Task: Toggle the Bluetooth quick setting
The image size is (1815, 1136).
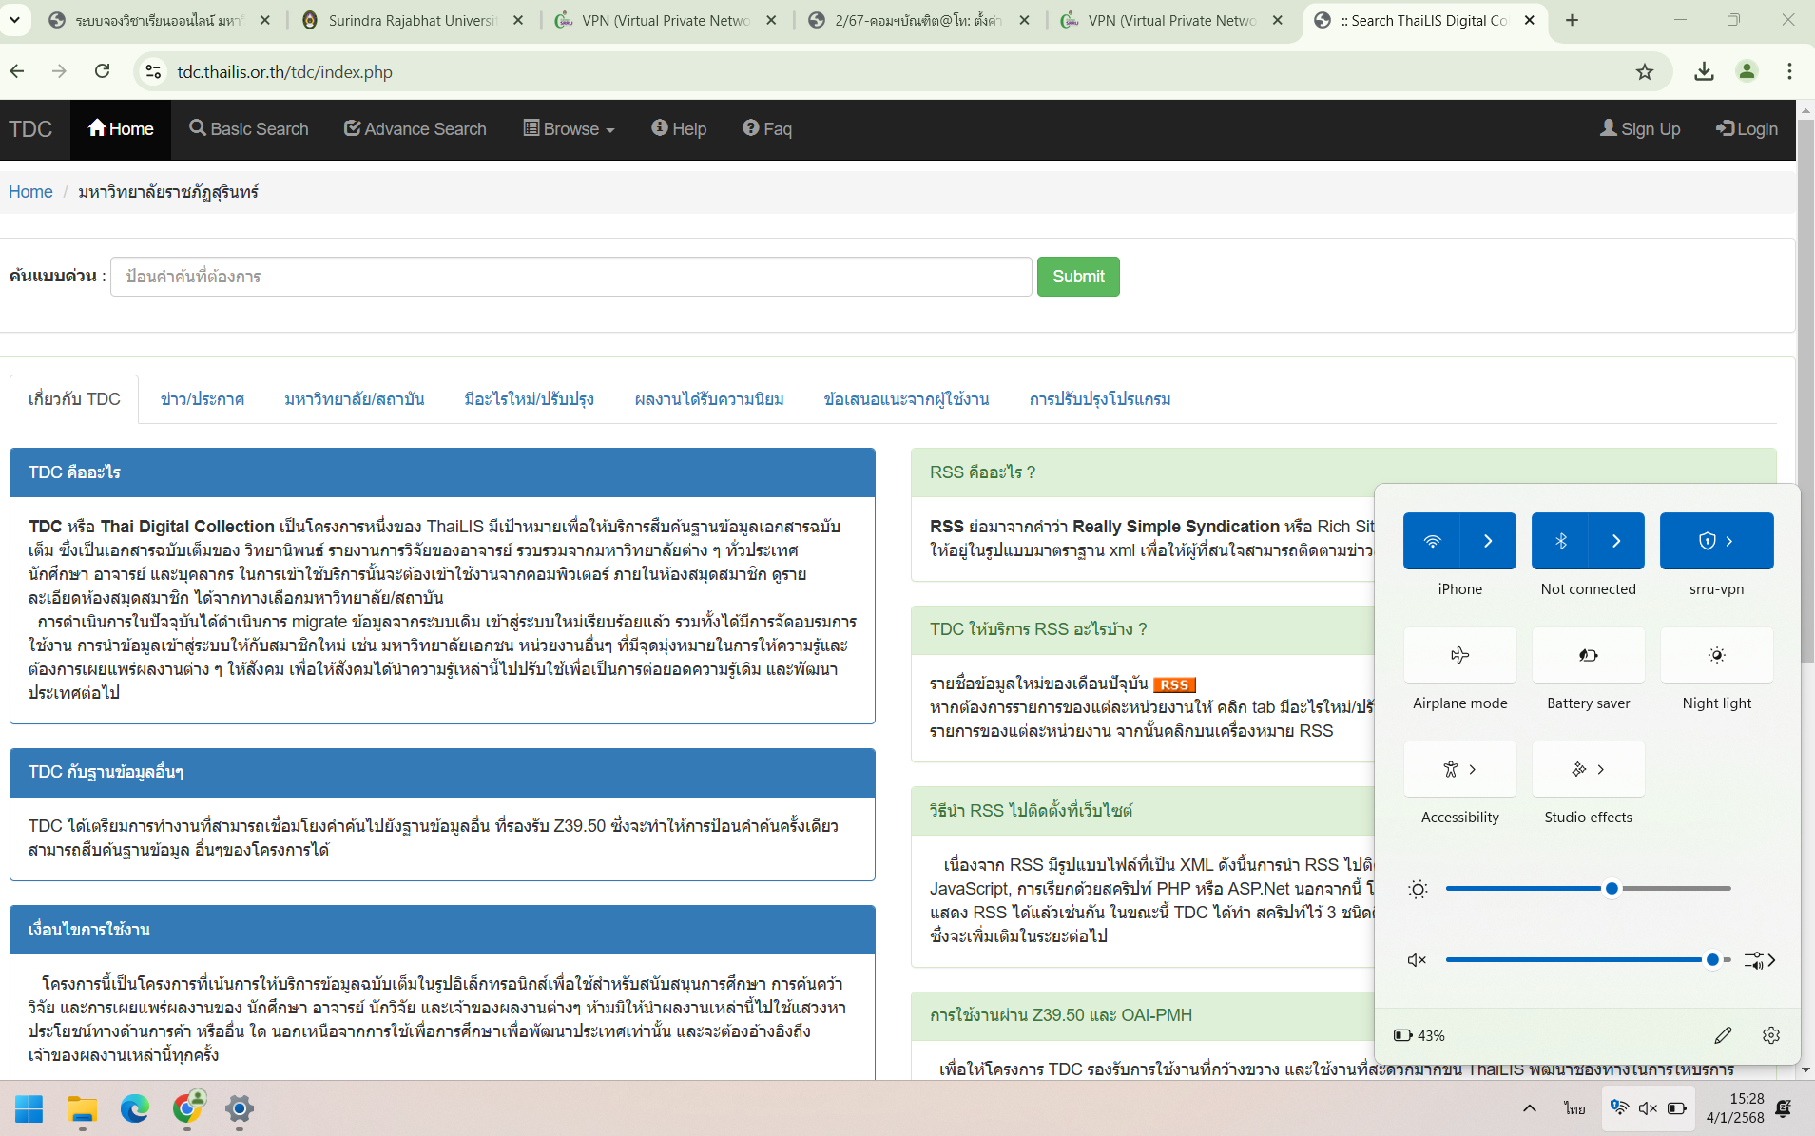Action: 1560,541
